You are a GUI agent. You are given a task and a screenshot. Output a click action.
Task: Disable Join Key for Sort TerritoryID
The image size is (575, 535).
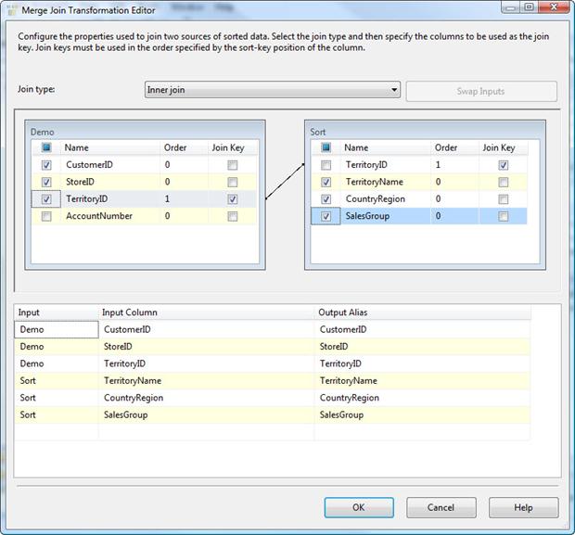pos(503,165)
